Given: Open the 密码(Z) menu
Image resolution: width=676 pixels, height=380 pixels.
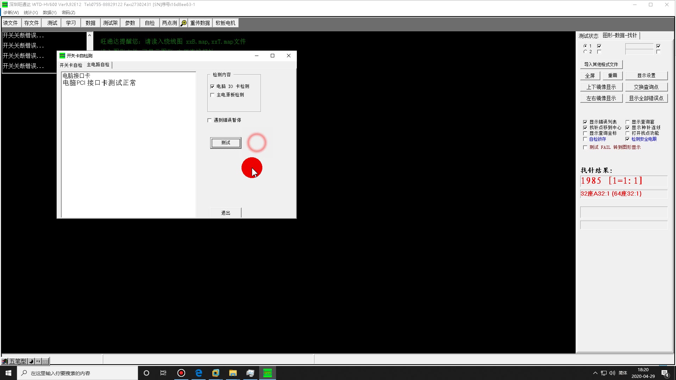Looking at the screenshot, I should coord(68,12).
